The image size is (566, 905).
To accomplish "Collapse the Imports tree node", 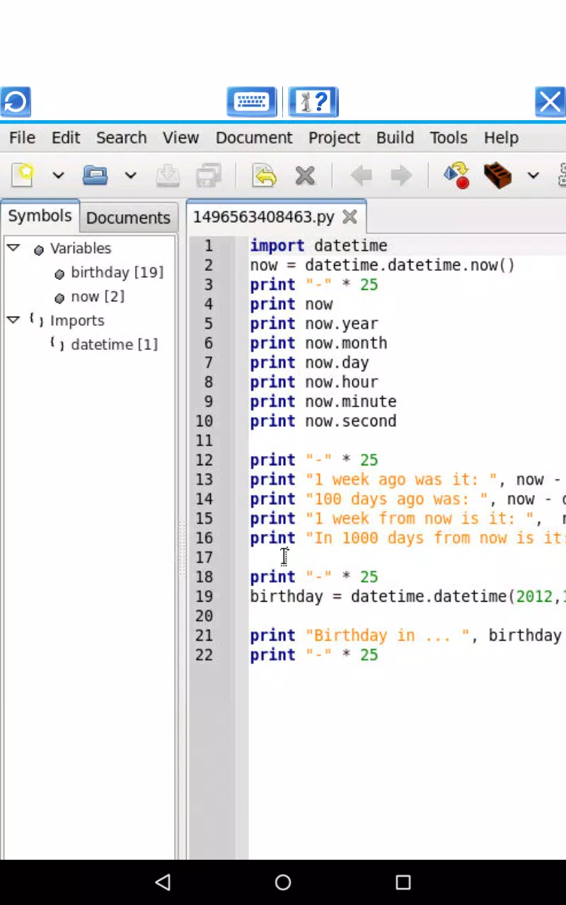I will (13, 320).
